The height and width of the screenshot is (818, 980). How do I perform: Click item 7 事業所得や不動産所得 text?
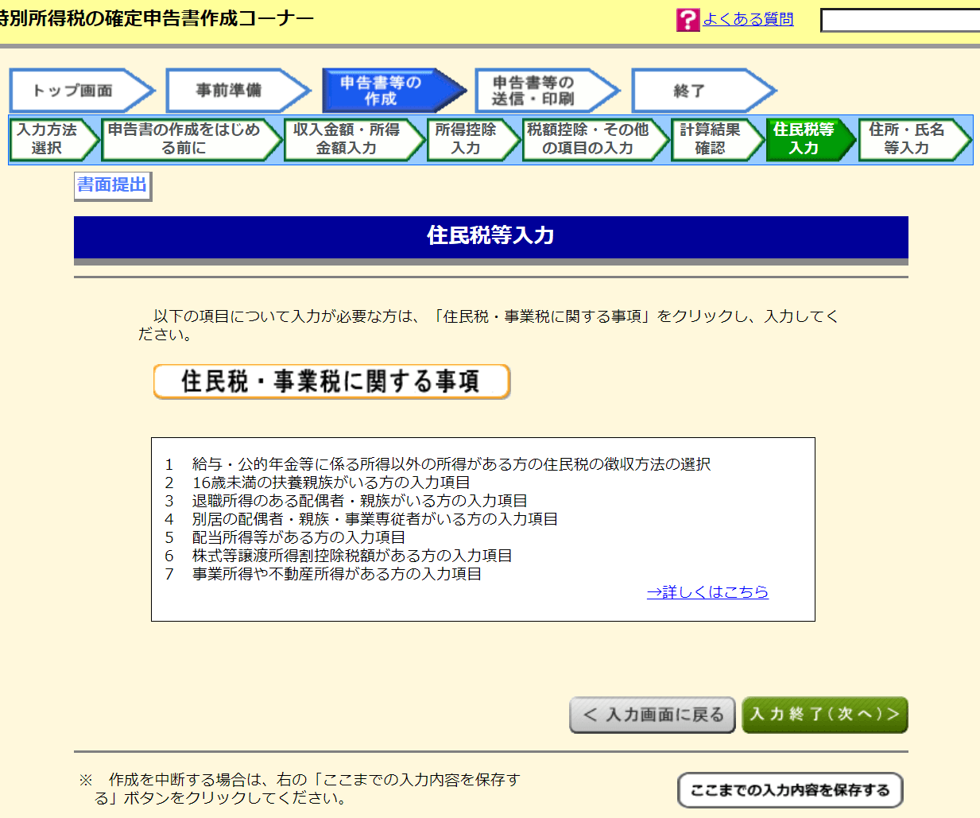pyautogui.click(x=337, y=573)
